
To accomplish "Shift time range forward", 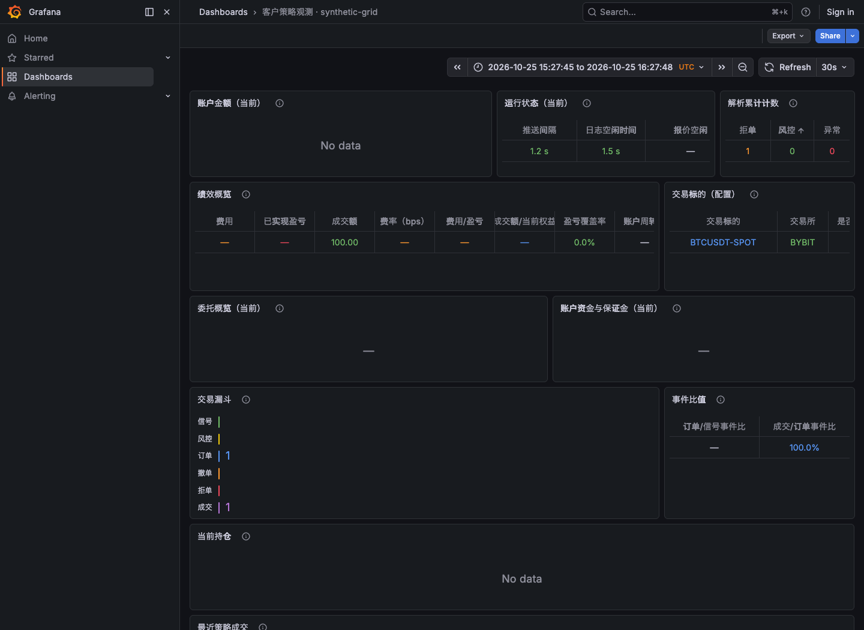I will 722,67.
